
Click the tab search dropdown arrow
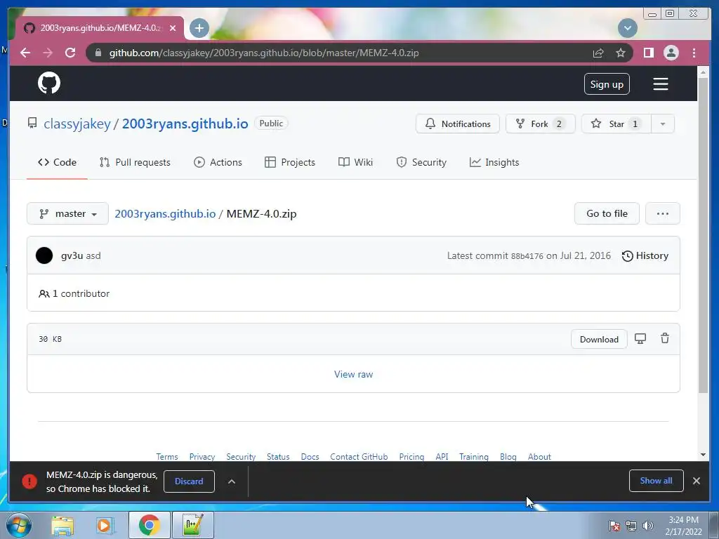627,28
